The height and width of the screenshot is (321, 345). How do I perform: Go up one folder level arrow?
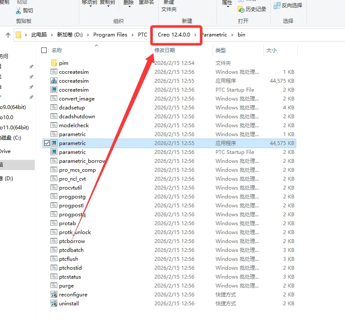click(x=8, y=35)
